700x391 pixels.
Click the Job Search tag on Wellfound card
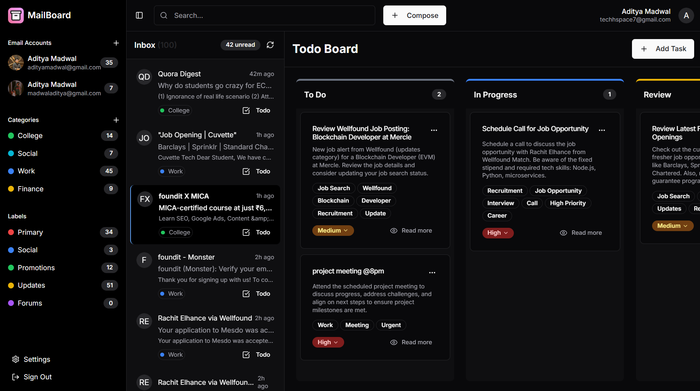point(334,188)
